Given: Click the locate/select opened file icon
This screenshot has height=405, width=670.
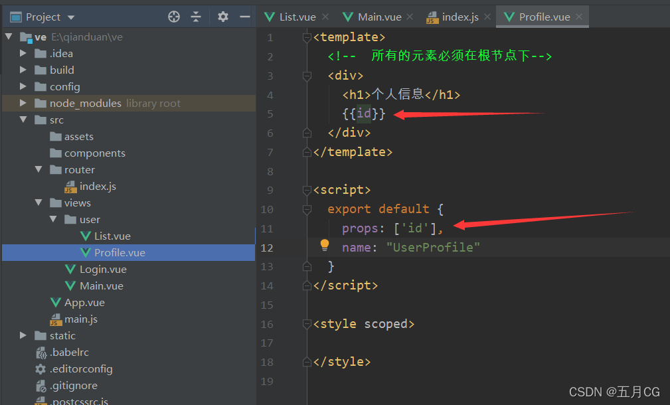Looking at the screenshot, I should click(x=174, y=17).
